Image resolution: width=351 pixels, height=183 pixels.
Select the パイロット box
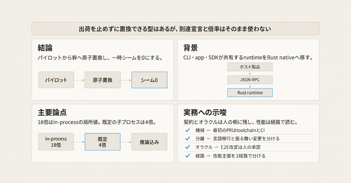click(x=56, y=80)
